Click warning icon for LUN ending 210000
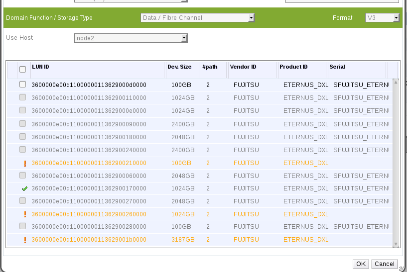The height and width of the screenshot is (272, 407). point(25,163)
